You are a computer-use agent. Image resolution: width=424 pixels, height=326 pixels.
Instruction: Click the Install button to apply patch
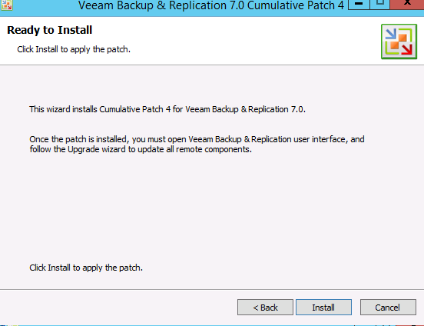tap(323, 307)
